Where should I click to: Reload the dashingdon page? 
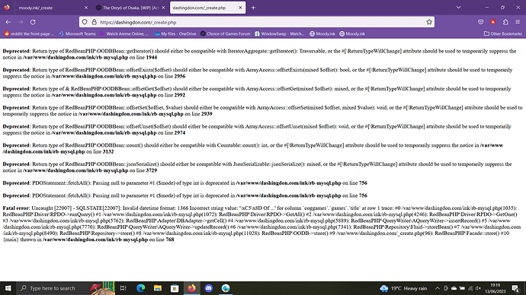pos(33,22)
